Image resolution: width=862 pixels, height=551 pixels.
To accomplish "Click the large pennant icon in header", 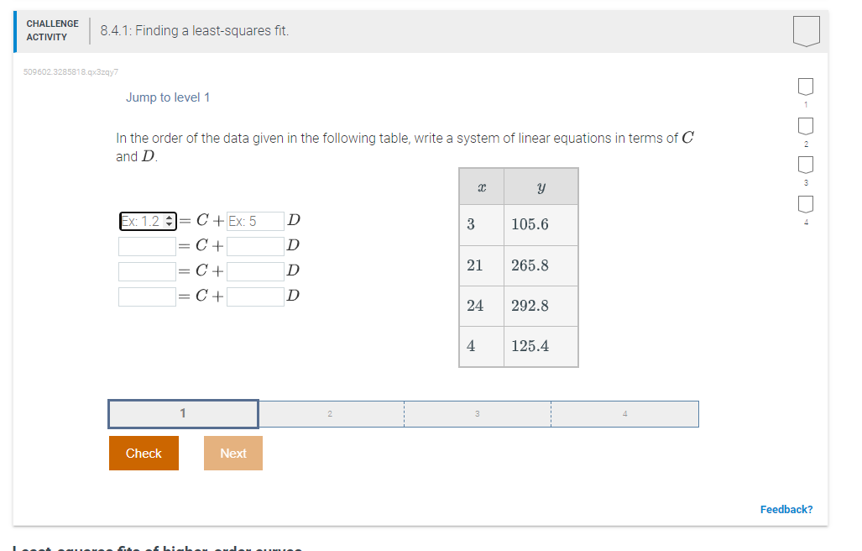I will click(x=805, y=29).
